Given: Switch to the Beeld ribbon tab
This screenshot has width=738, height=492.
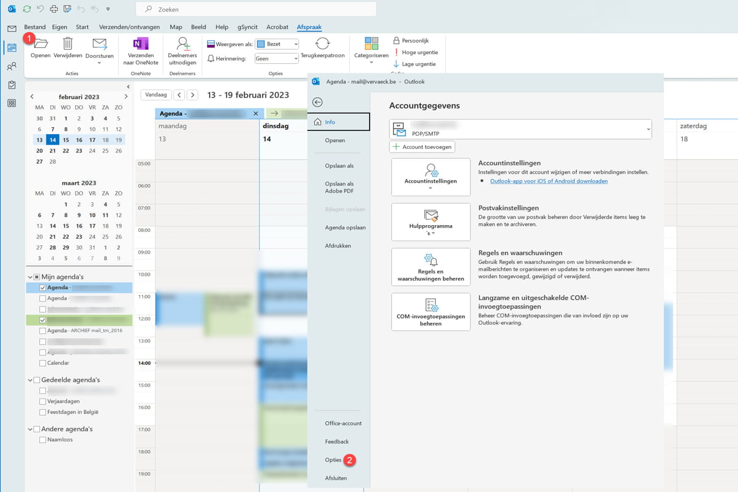Looking at the screenshot, I should 198,27.
